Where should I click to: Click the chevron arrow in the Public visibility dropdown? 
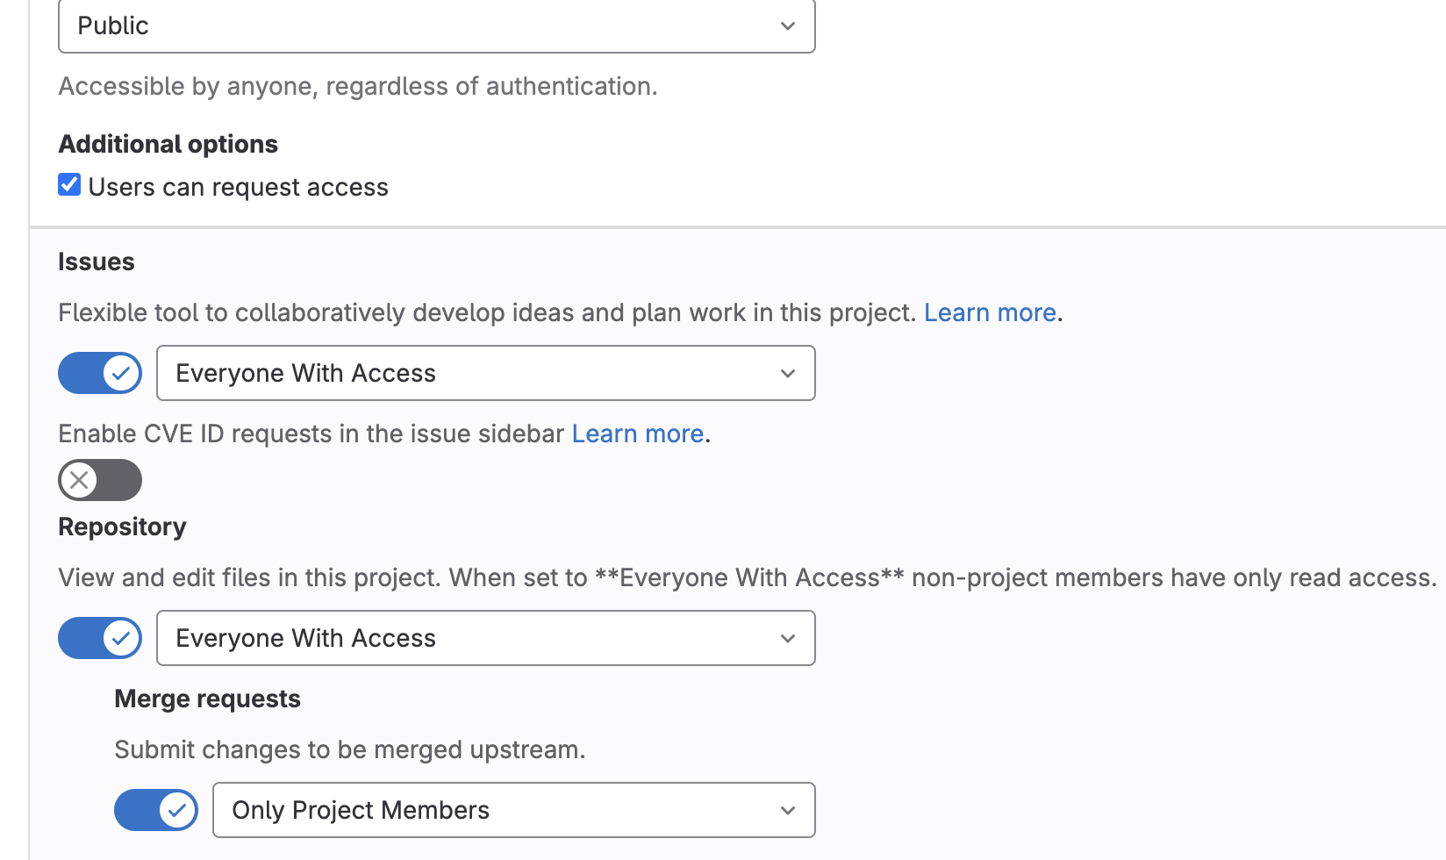point(787,26)
